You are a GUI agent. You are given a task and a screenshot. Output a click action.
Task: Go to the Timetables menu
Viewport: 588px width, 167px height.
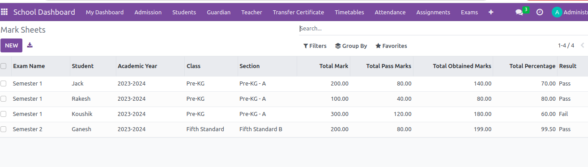[x=349, y=12]
